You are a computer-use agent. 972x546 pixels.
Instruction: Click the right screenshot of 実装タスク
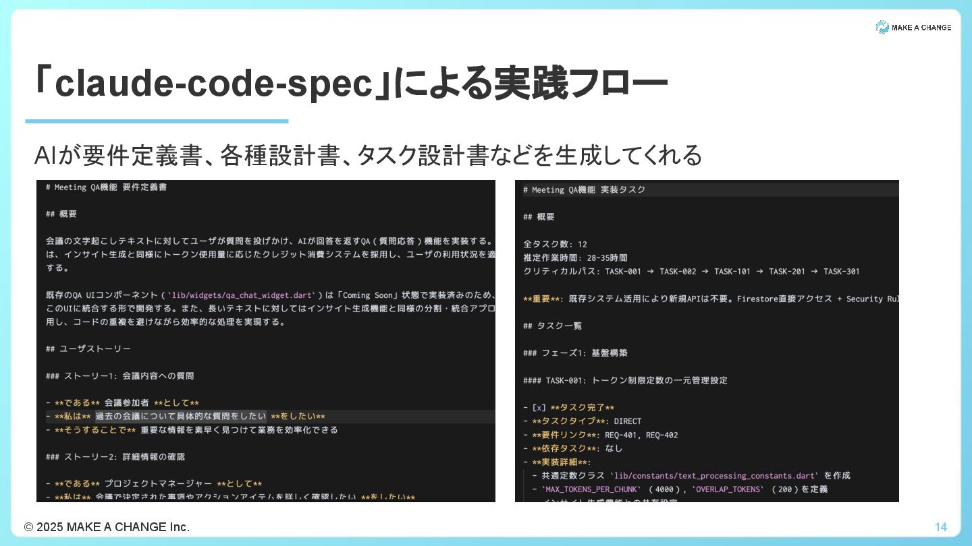(x=707, y=341)
